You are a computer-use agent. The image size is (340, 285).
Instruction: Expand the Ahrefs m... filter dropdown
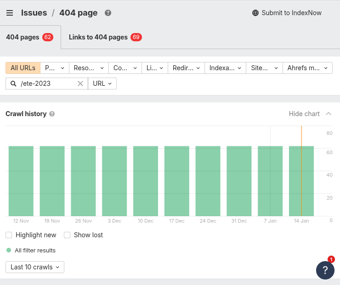[307, 68]
